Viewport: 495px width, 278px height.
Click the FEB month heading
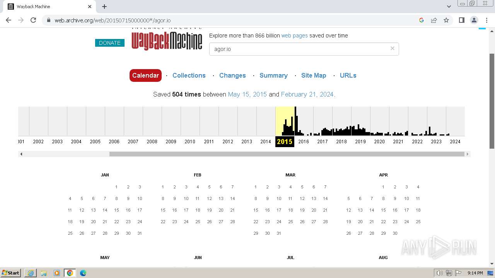click(x=198, y=175)
